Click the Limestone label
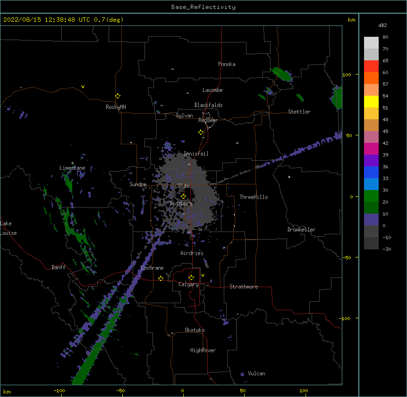Image resolution: width=407 pixels, height=397 pixels. click(x=72, y=168)
